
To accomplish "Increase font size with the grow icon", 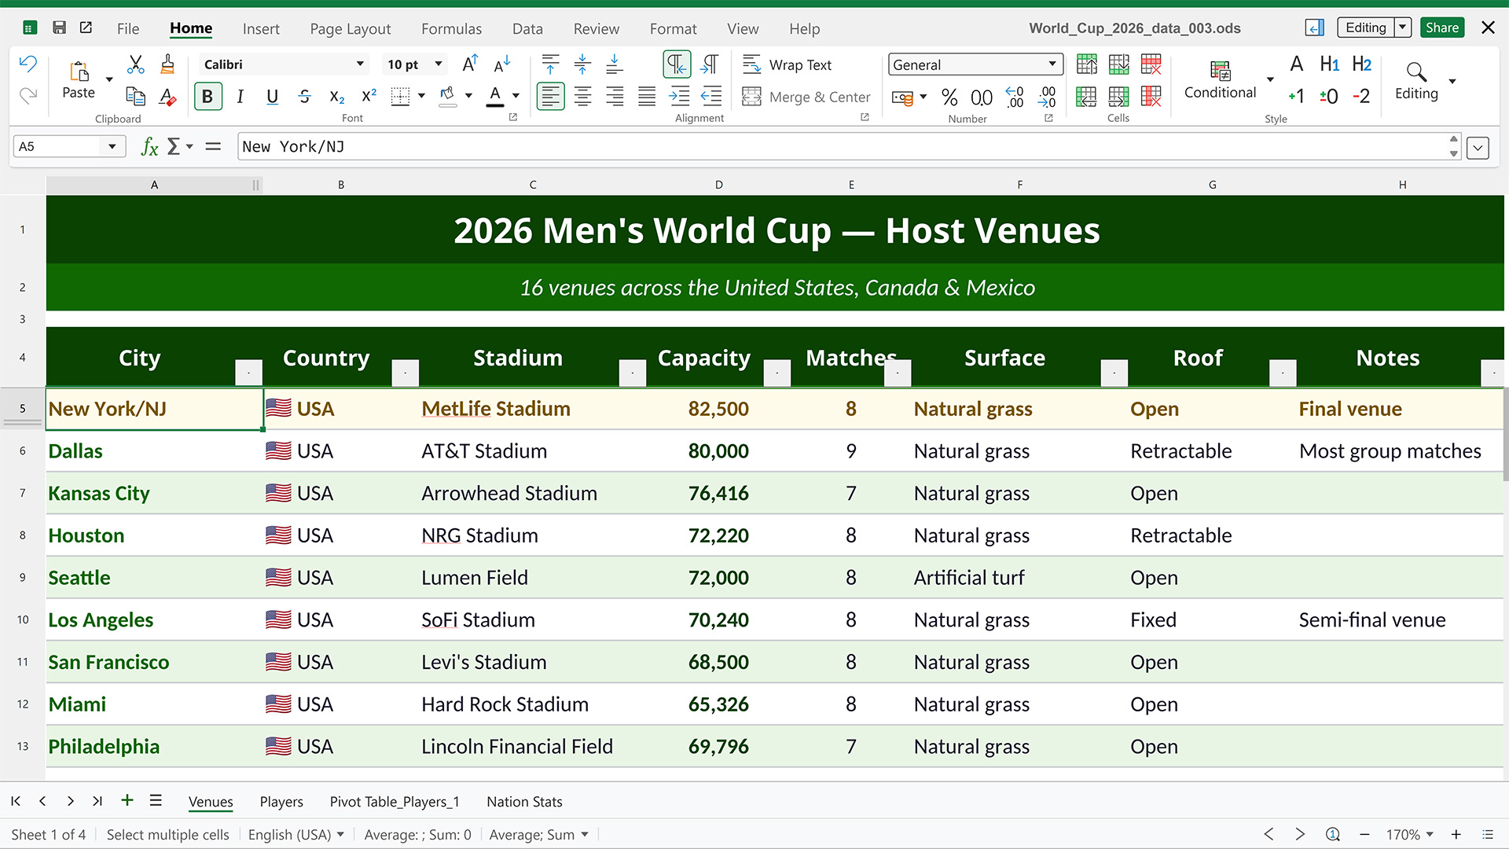I will (470, 64).
